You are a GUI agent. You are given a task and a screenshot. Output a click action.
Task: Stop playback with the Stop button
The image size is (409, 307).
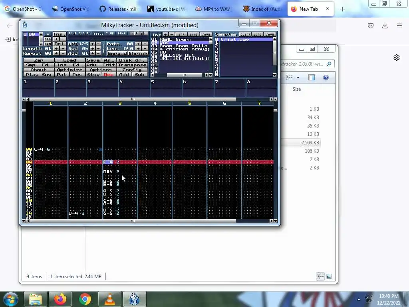point(93,74)
